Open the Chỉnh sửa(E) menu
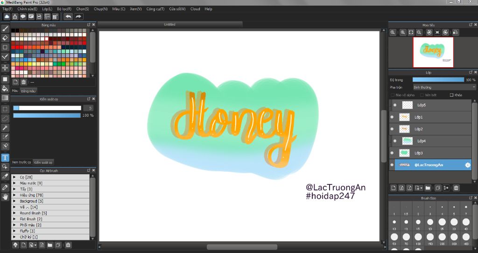 coord(28,9)
